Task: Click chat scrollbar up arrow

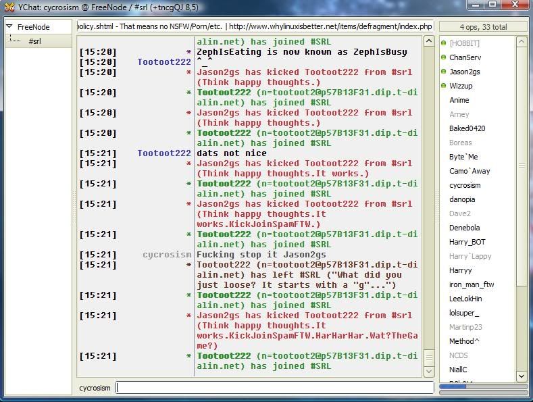Action: click(x=429, y=42)
